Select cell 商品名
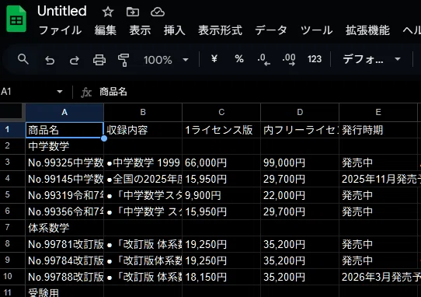This screenshot has height=297, width=421. pyautogui.click(x=64, y=130)
